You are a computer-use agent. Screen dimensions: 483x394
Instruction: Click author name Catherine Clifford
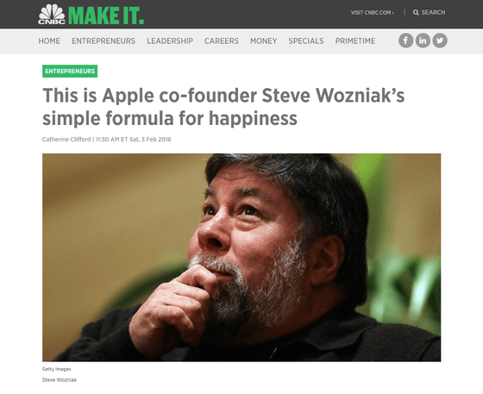tap(66, 140)
